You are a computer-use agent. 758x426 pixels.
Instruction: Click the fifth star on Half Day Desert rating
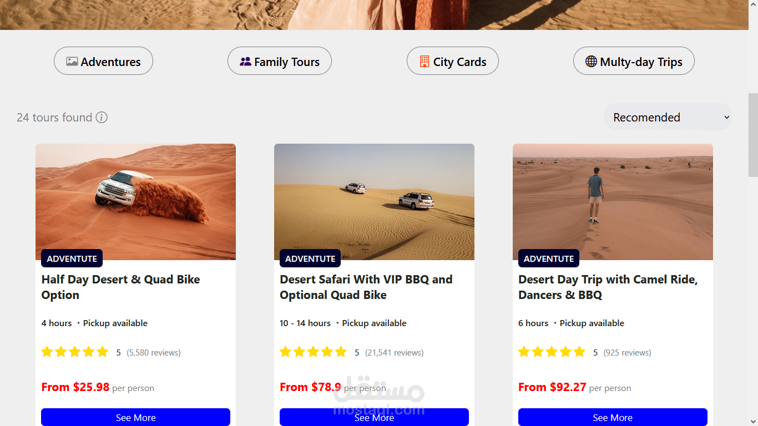click(x=103, y=352)
